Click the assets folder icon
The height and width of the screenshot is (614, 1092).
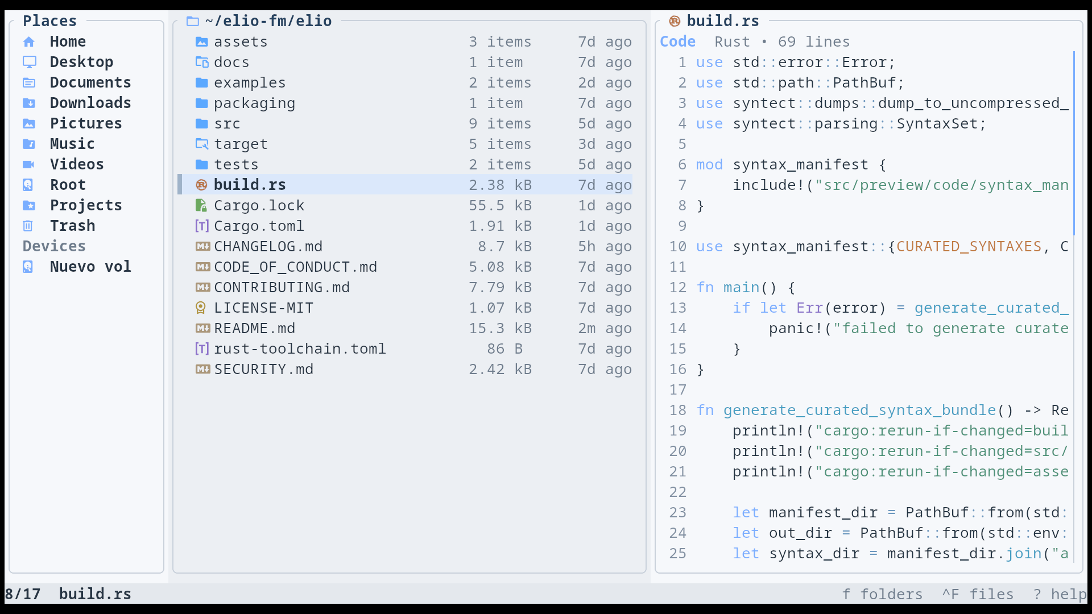(x=202, y=42)
